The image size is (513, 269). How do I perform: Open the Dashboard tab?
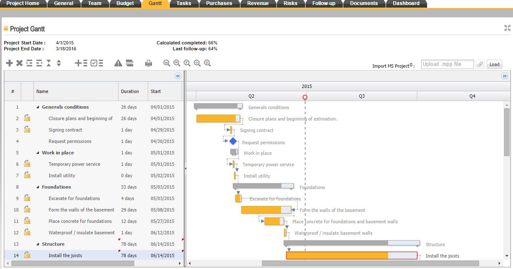405,3
